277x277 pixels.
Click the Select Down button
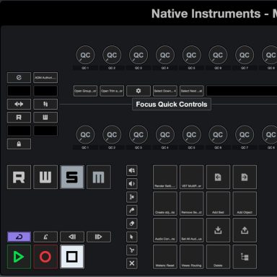[165, 91]
